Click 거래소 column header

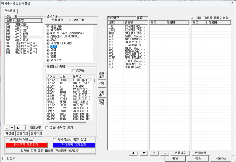coord(52,76)
